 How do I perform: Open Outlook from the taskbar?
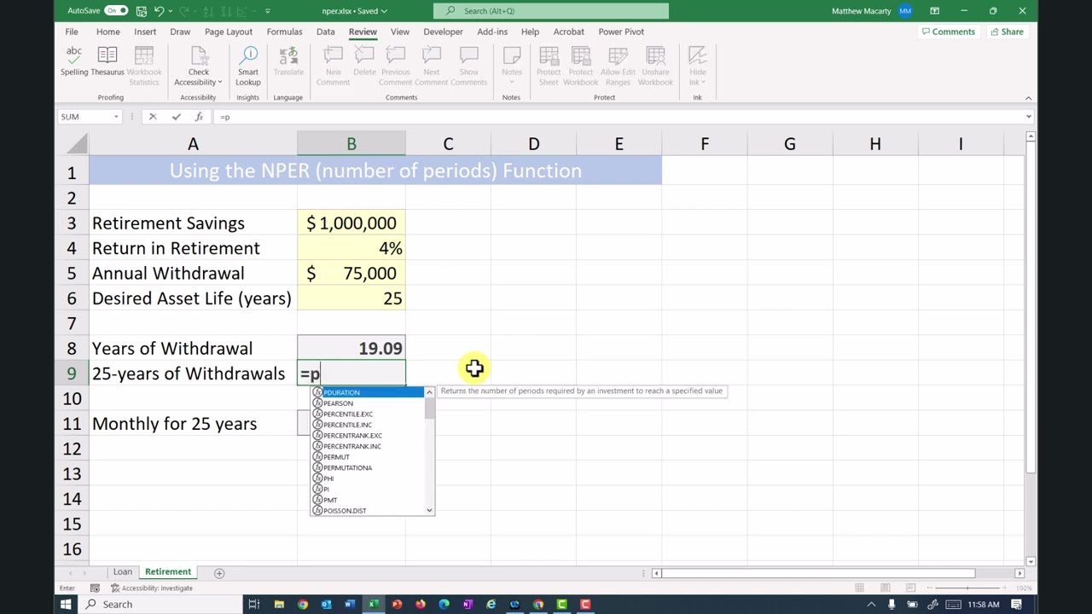[326, 605]
